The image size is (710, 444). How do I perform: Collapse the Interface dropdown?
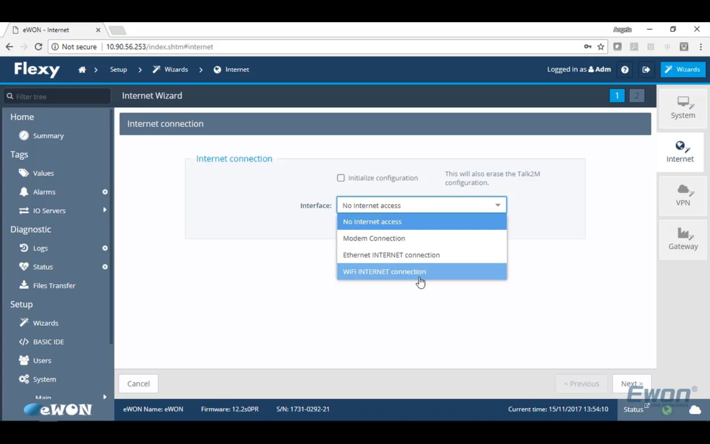coord(422,205)
